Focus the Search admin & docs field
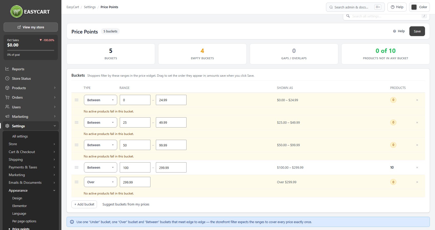Viewport: 435px width, 230px height. (355, 7)
